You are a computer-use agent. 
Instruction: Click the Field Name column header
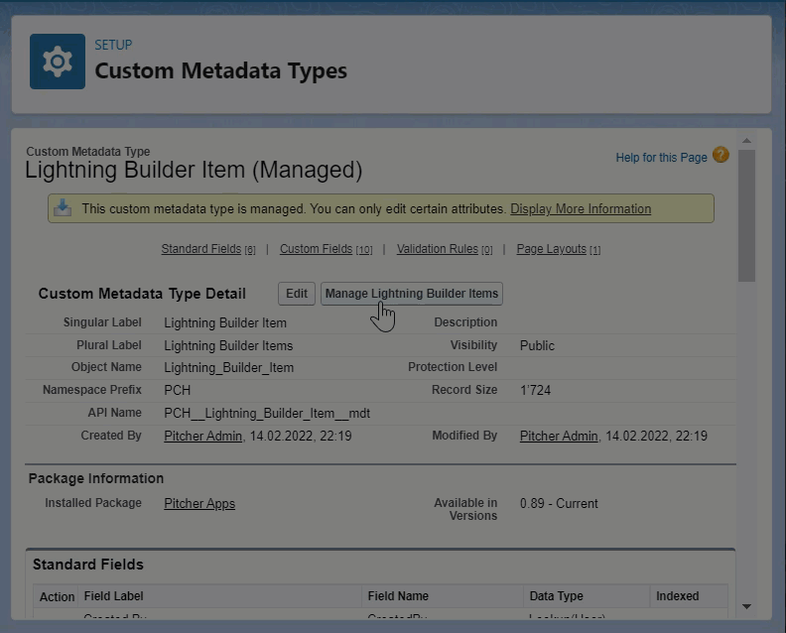click(398, 596)
